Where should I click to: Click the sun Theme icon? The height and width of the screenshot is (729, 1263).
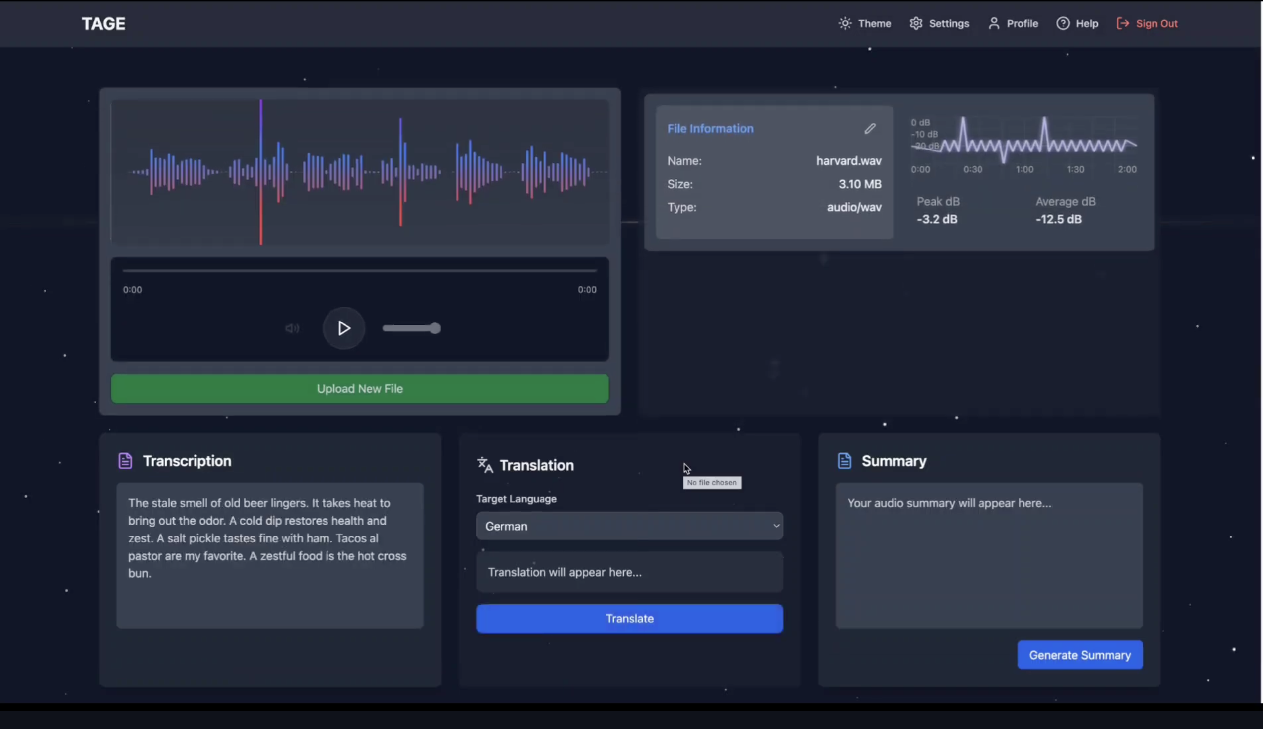845,23
